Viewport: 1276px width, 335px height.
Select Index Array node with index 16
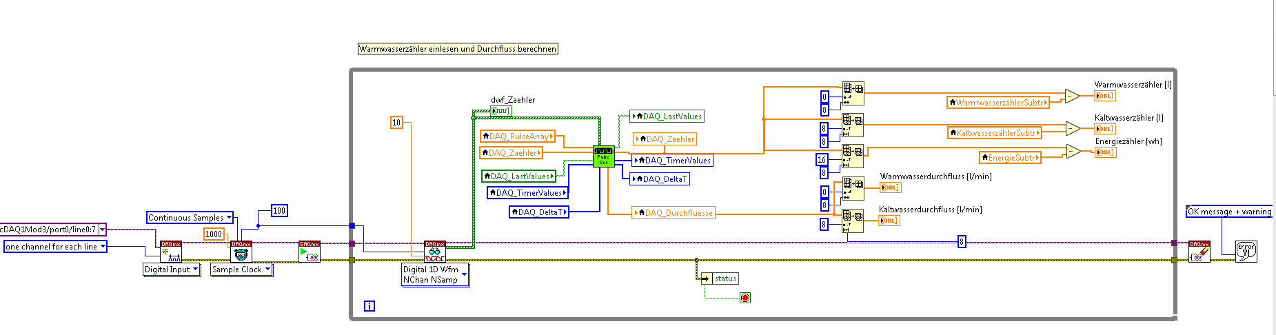point(853,156)
